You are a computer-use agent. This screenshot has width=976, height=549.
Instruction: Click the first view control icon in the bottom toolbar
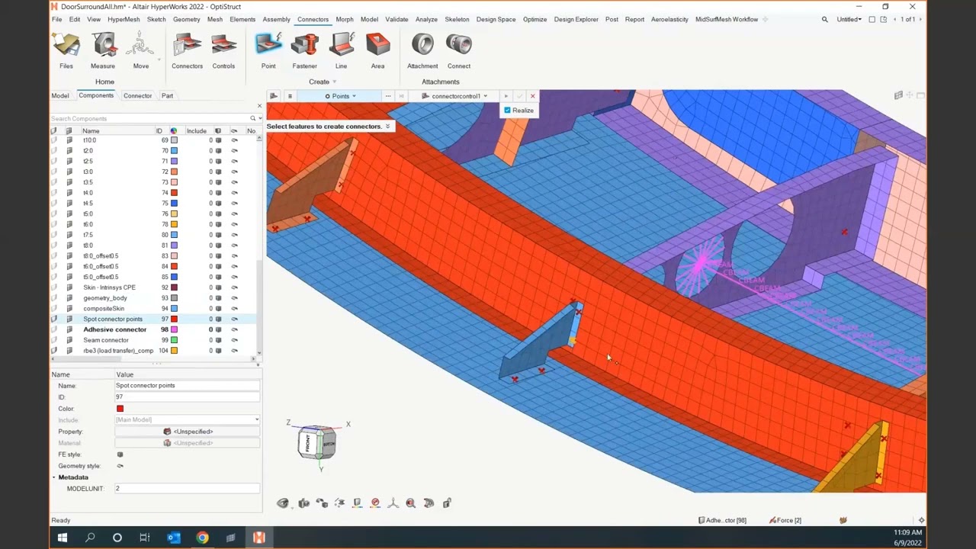click(x=283, y=503)
